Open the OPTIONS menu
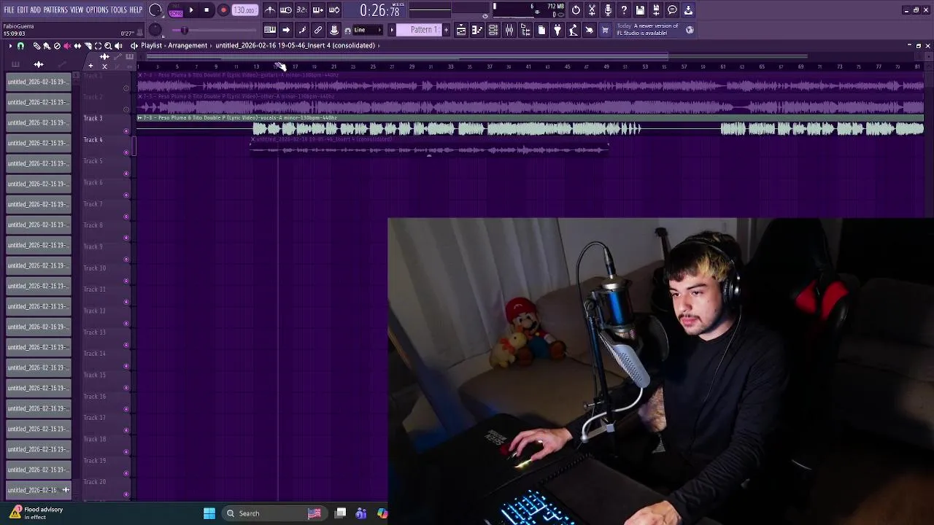Viewport: 934px width, 525px height. pyautogui.click(x=97, y=10)
